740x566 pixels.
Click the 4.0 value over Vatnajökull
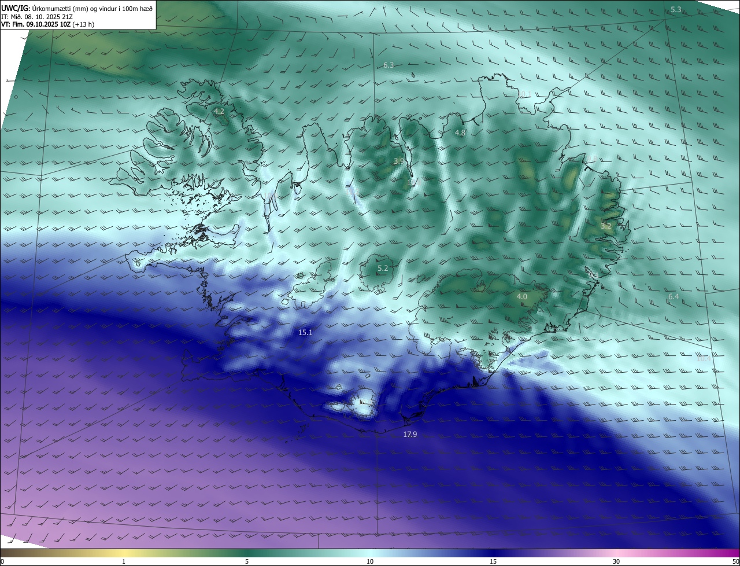pyautogui.click(x=521, y=296)
